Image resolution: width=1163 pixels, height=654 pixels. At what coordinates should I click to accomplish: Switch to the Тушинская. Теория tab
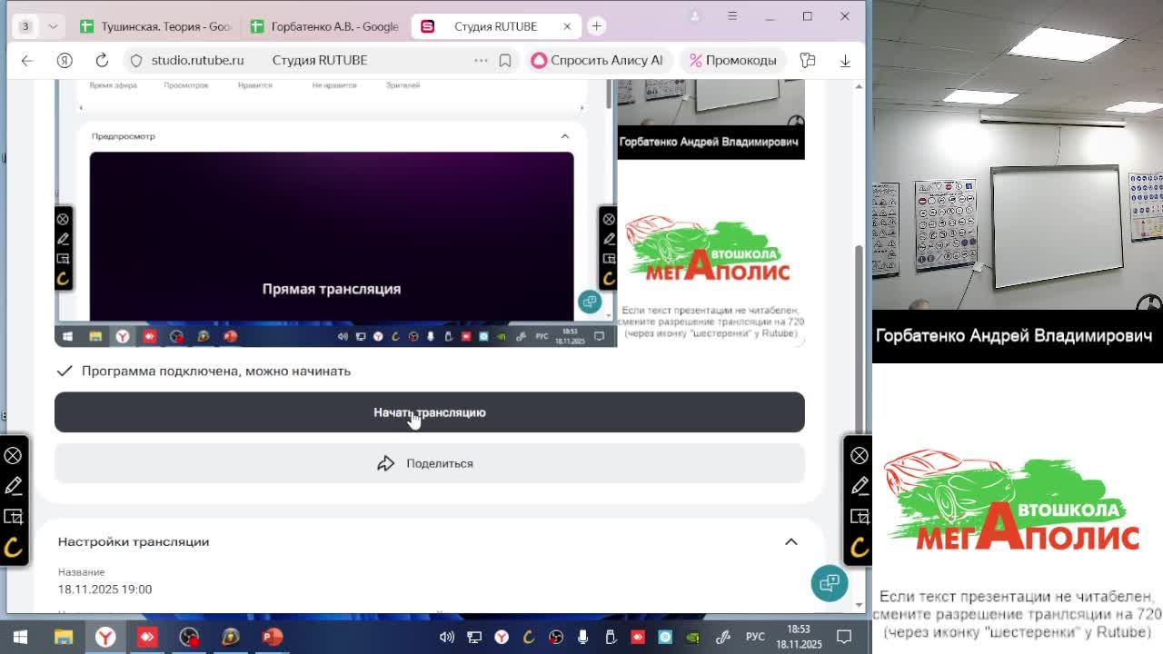click(154, 26)
